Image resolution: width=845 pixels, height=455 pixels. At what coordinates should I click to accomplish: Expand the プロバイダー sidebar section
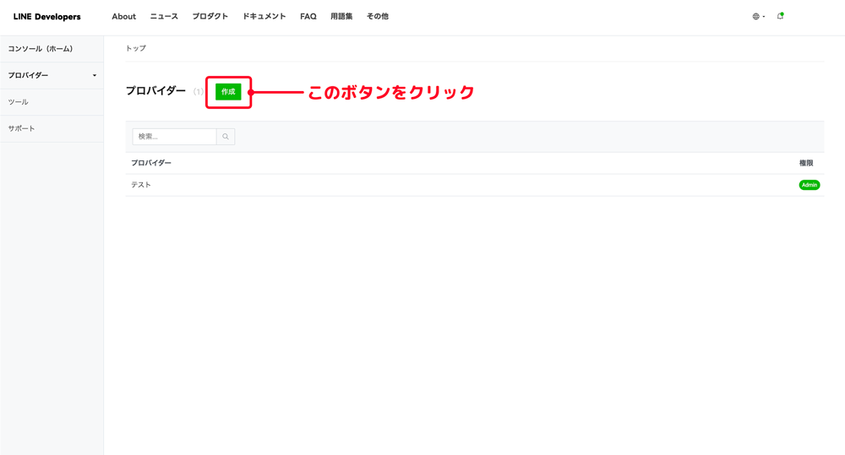point(52,75)
